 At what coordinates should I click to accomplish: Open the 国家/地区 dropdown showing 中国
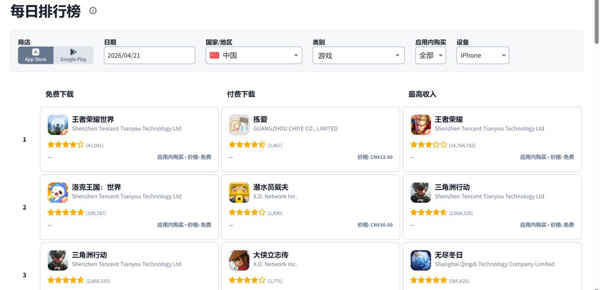tap(254, 55)
